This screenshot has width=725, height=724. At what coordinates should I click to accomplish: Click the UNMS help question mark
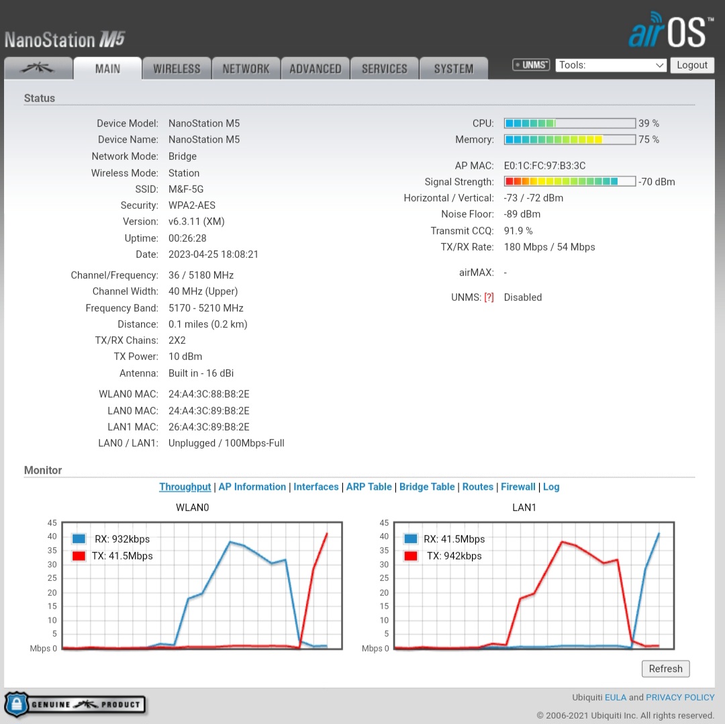[489, 298]
